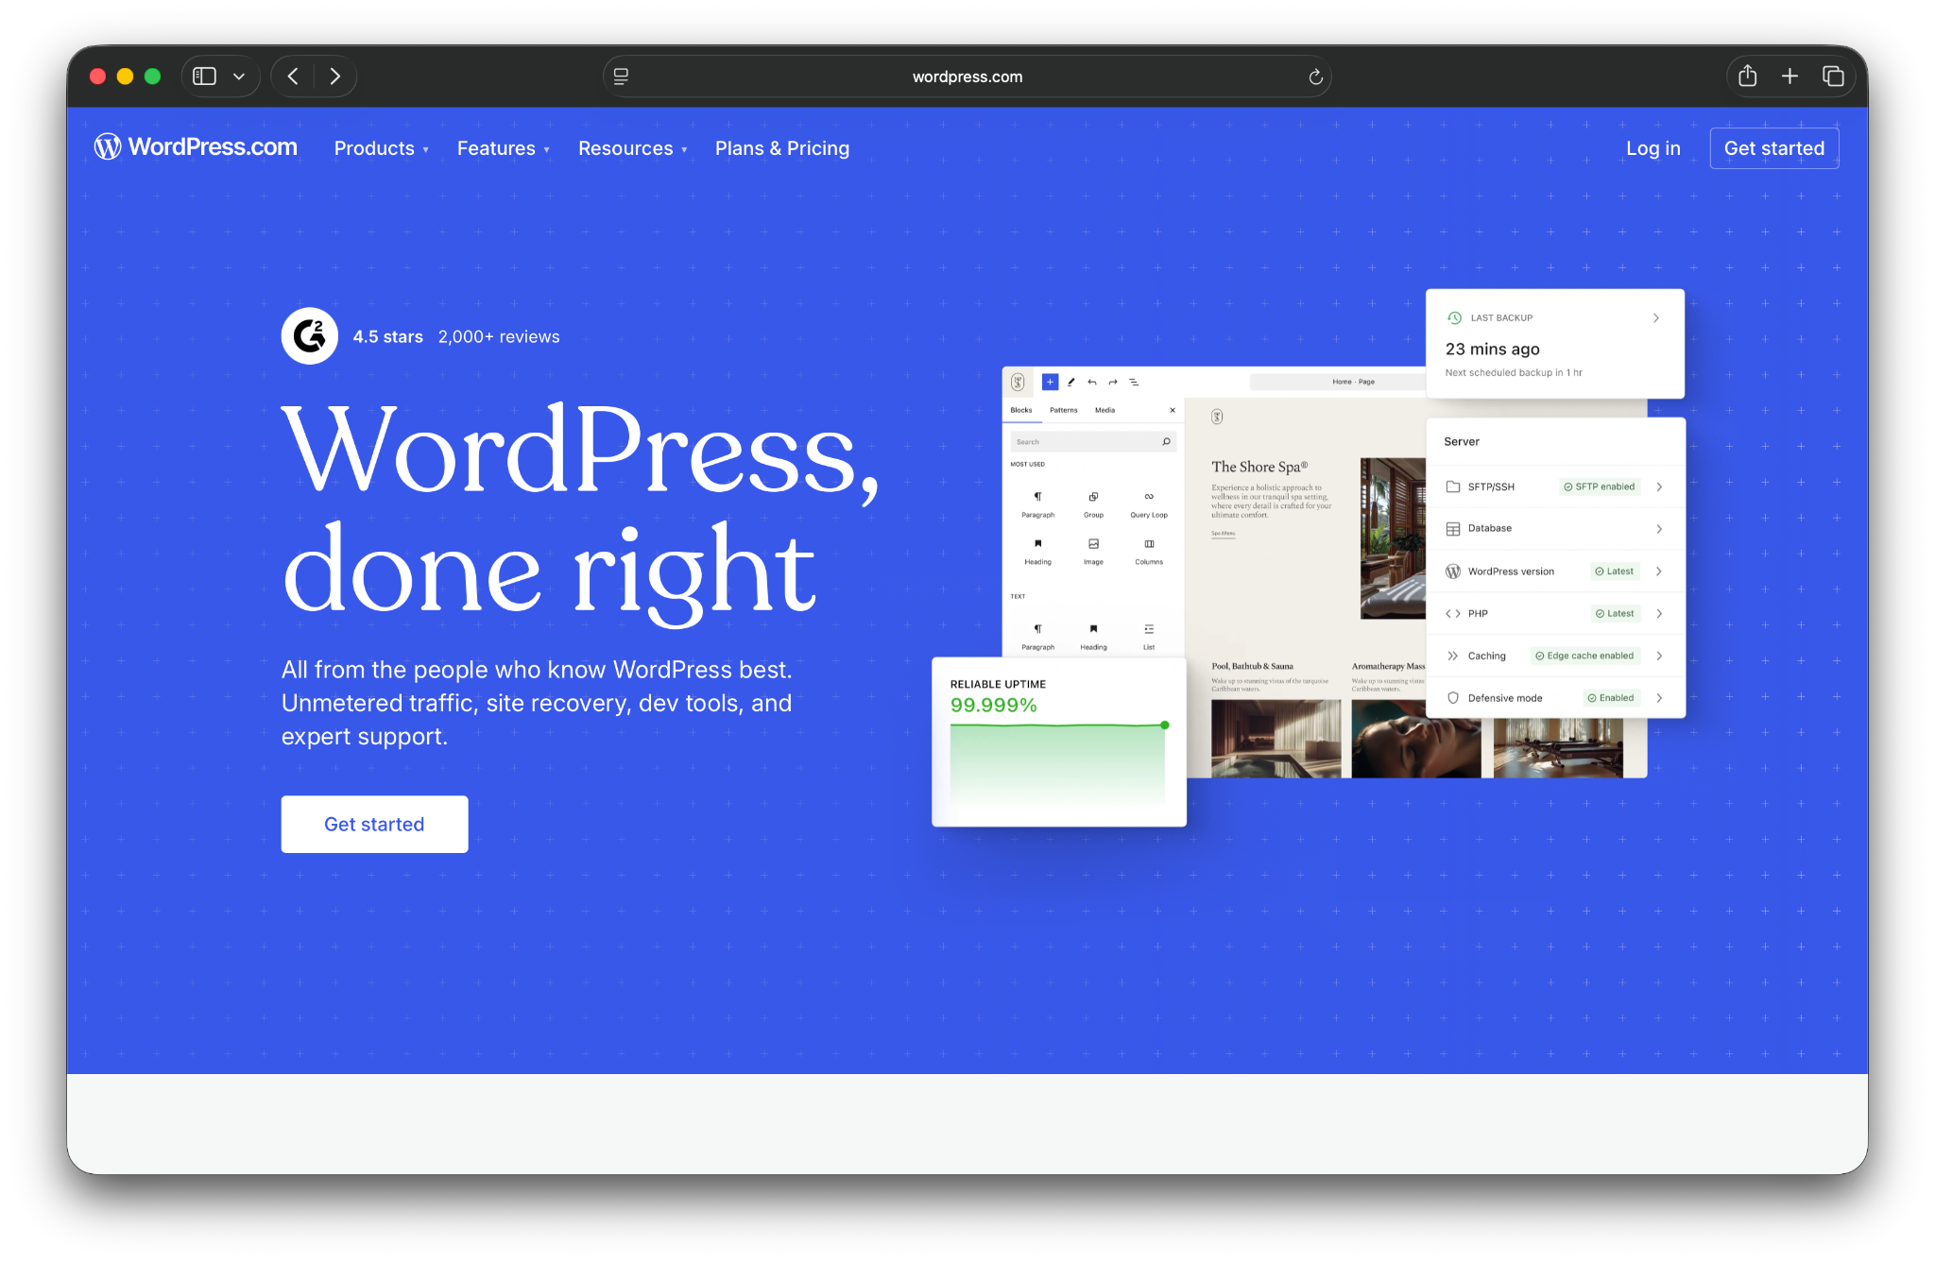Viewport: 1935px width, 1263px height.
Task: Click the Pool, Bathtub & Sauna photo
Action: 1276,739
